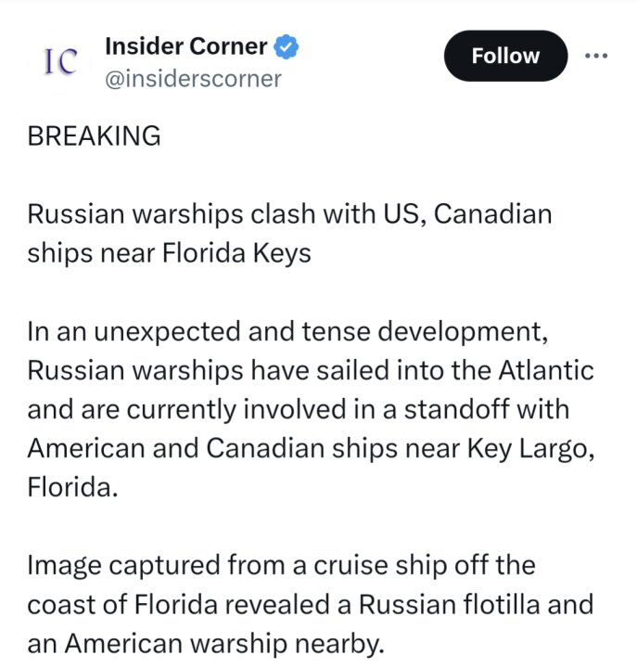The width and height of the screenshot is (637, 668).
Task: Click the last line 'an American warship nearby.'
Action: pyautogui.click(x=206, y=644)
